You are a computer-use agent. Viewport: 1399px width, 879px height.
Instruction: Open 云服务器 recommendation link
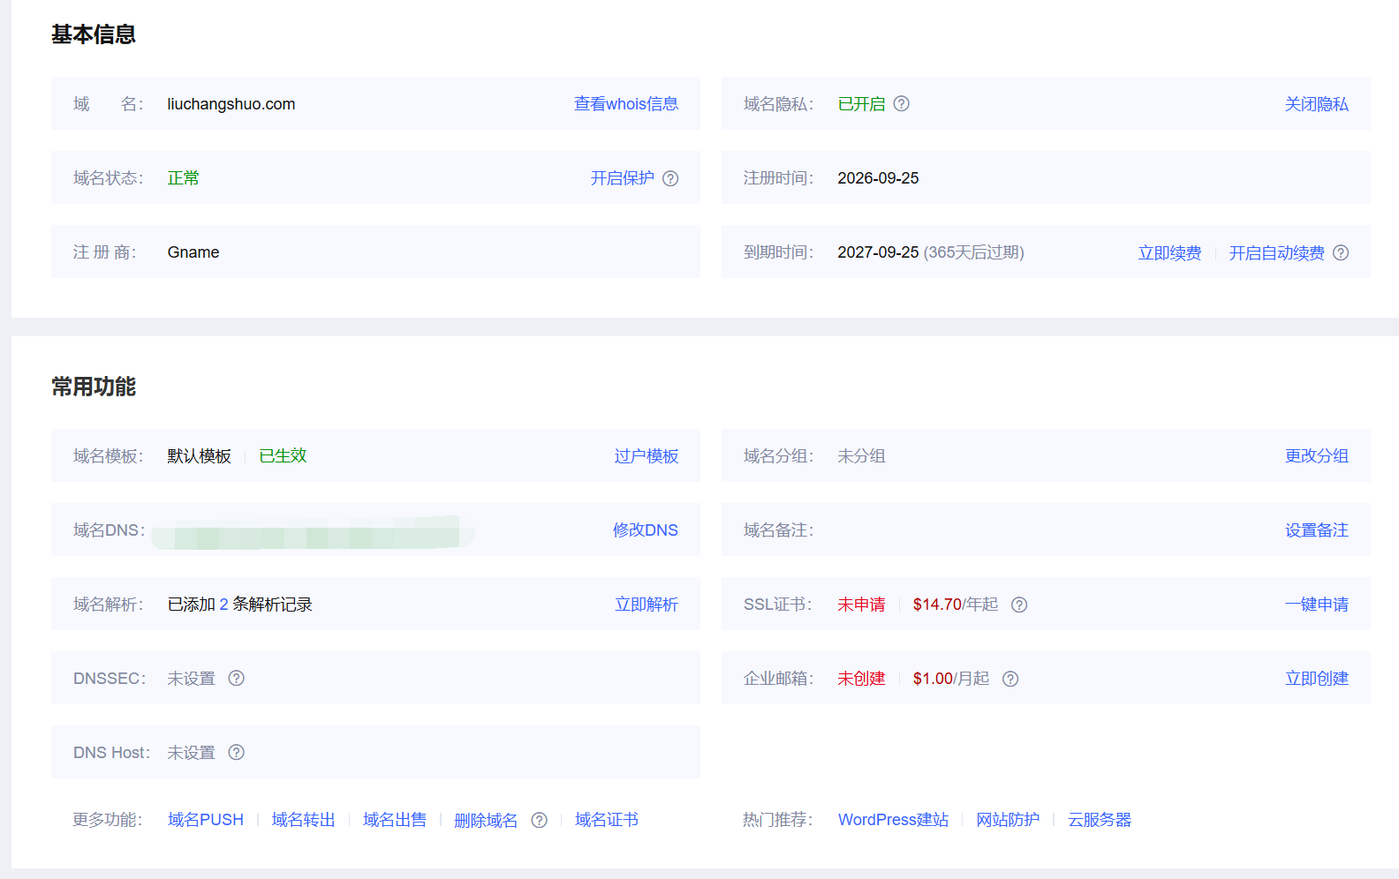click(1099, 819)
